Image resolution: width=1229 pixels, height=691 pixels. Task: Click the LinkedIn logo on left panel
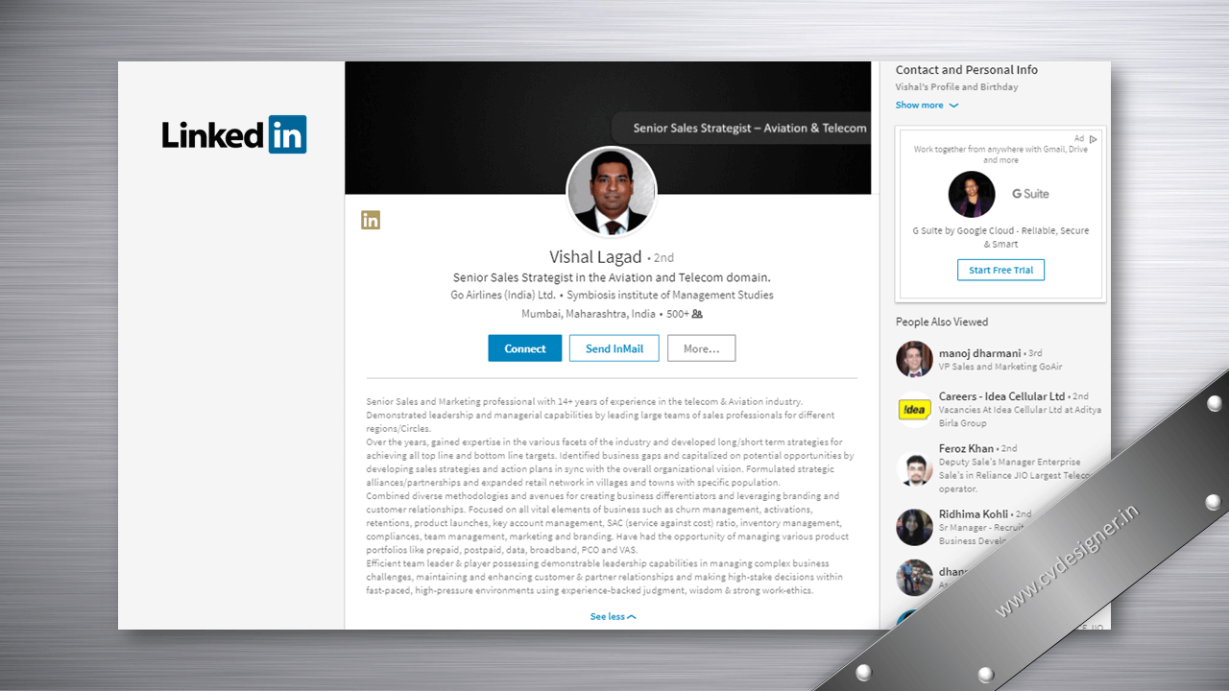point(234,134)
